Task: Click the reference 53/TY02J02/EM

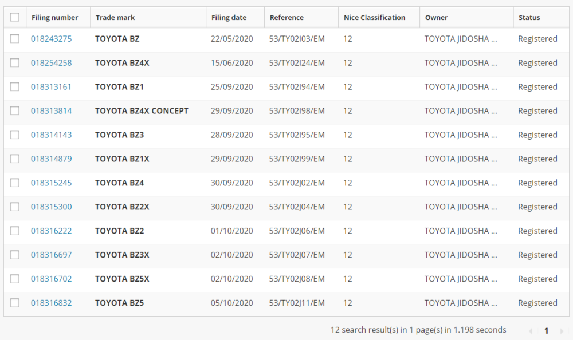Action: (297, 183)
